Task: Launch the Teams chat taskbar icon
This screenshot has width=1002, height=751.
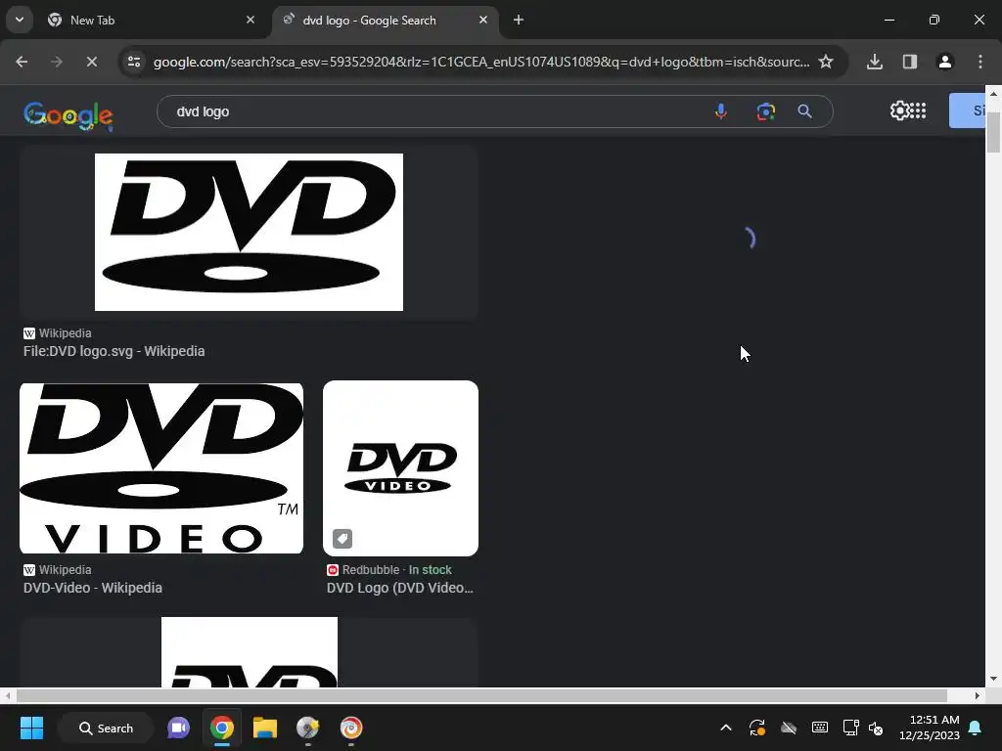Action: click(178, 728)
